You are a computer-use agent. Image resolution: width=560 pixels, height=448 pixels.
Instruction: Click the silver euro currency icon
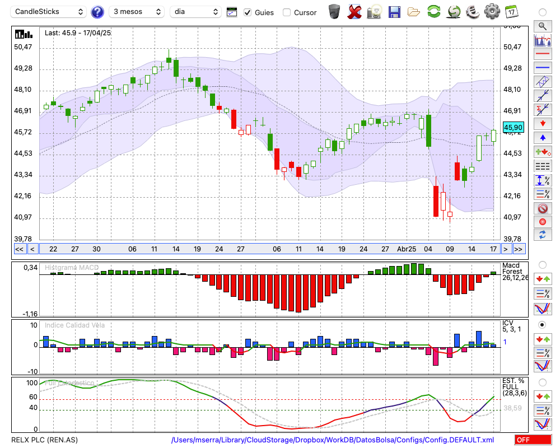point(473,12)
